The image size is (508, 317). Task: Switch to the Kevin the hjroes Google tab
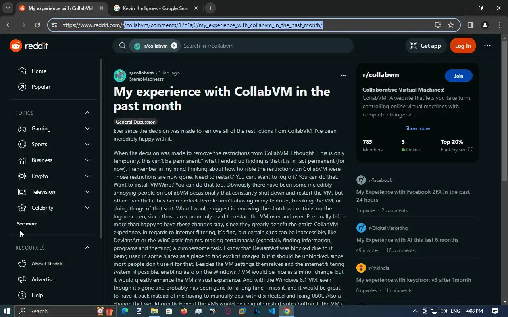(155, 8)
